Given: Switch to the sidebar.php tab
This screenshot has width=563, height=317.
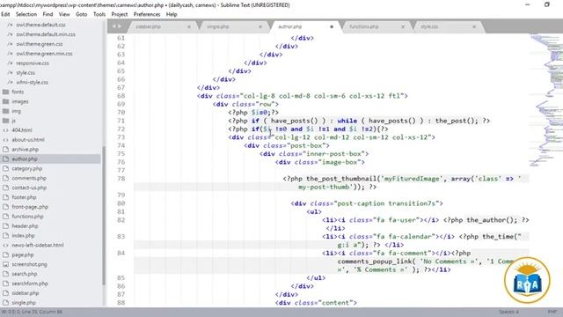Looking at the screenshot, I should click(x=149, y=26).
